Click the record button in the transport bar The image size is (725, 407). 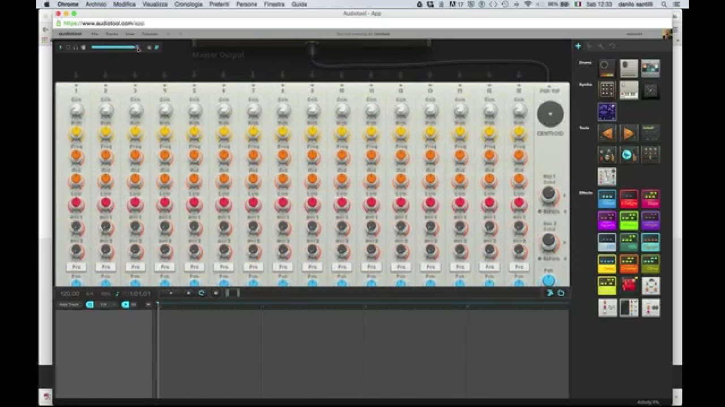coord(216,293)
